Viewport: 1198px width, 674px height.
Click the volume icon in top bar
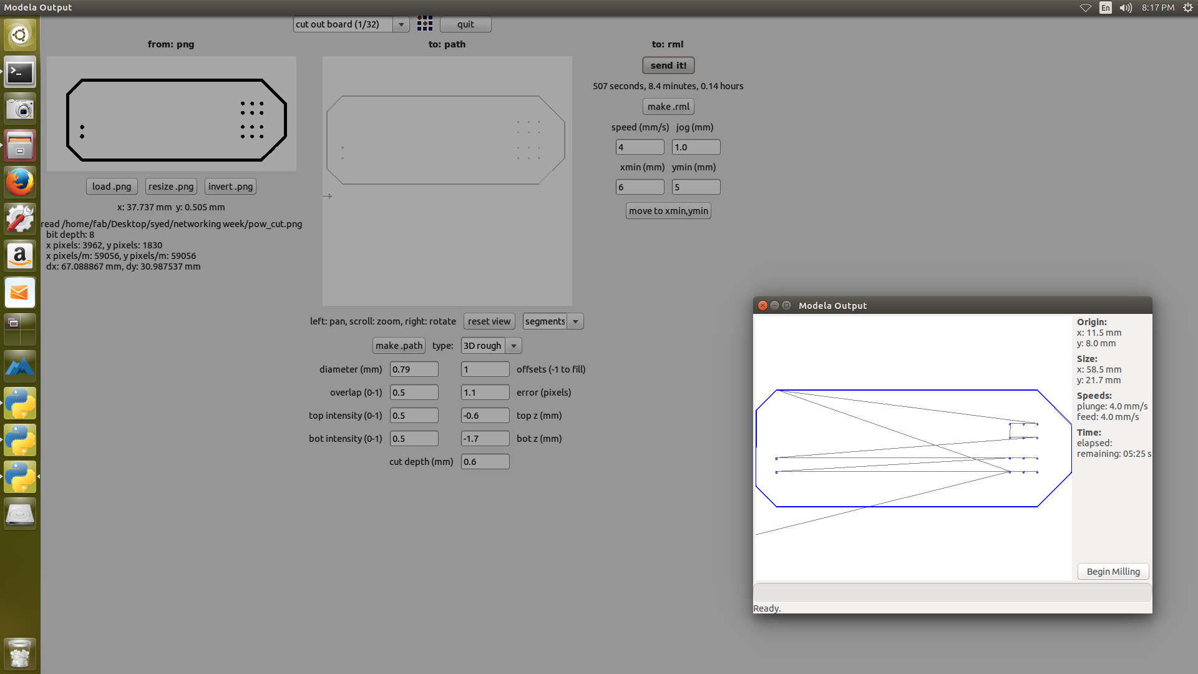tap(1126, 7)
